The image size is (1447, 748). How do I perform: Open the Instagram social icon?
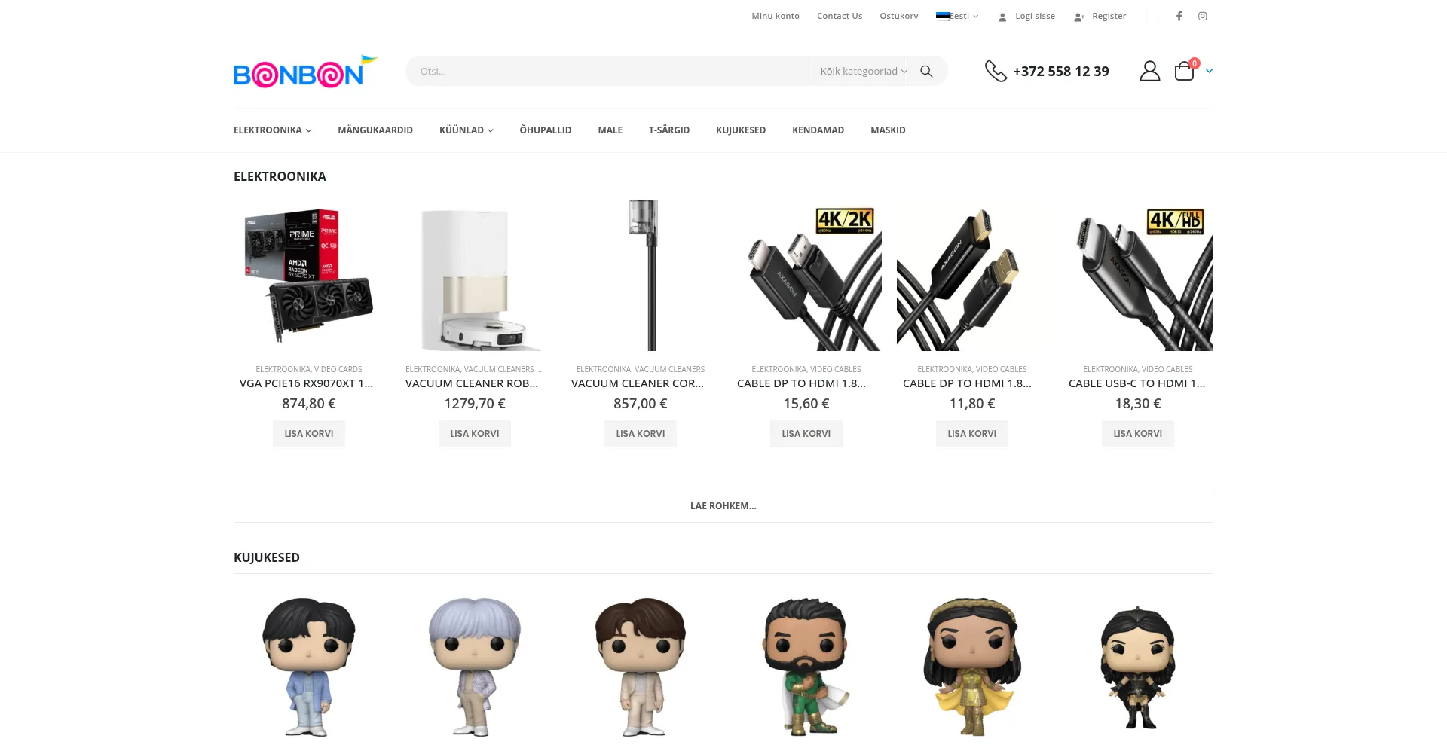click(1203, 16)
